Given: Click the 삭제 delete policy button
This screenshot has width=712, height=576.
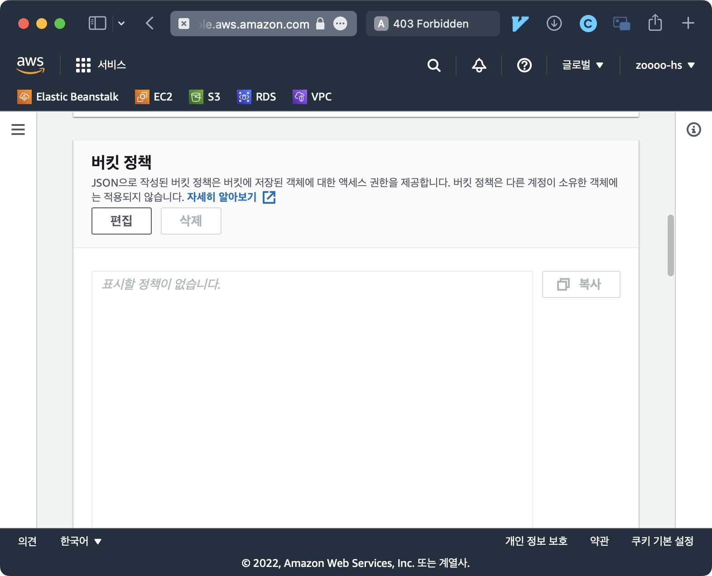Looking at the screenshot, I should (191, 221).
